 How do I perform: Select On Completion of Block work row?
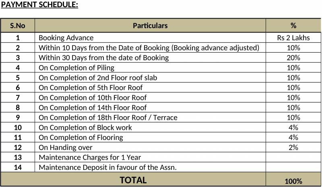(x=85, y=127)
